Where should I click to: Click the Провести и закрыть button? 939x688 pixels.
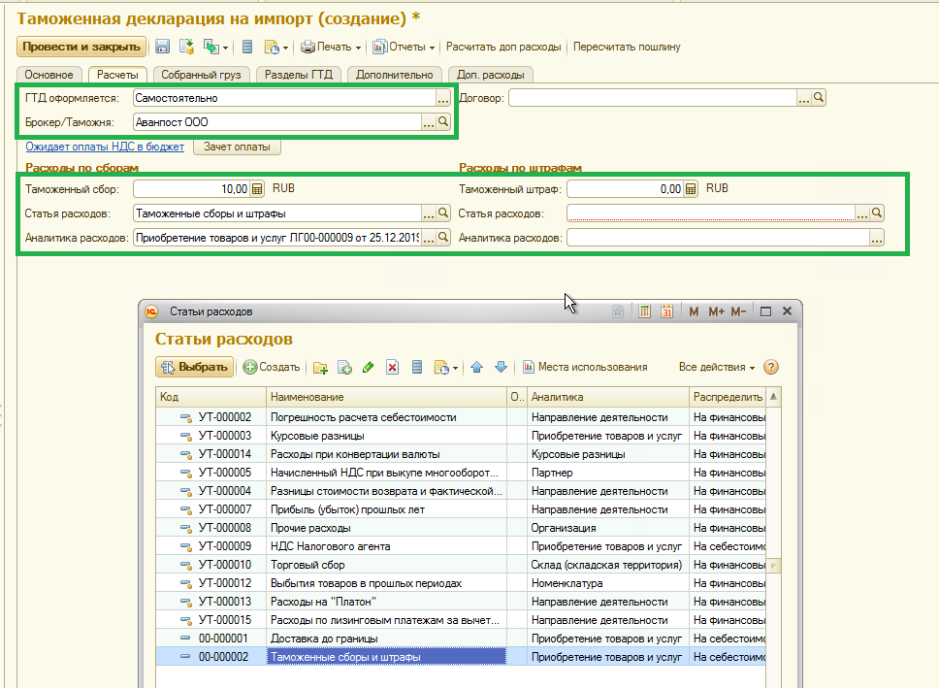[x=81, y=47]
